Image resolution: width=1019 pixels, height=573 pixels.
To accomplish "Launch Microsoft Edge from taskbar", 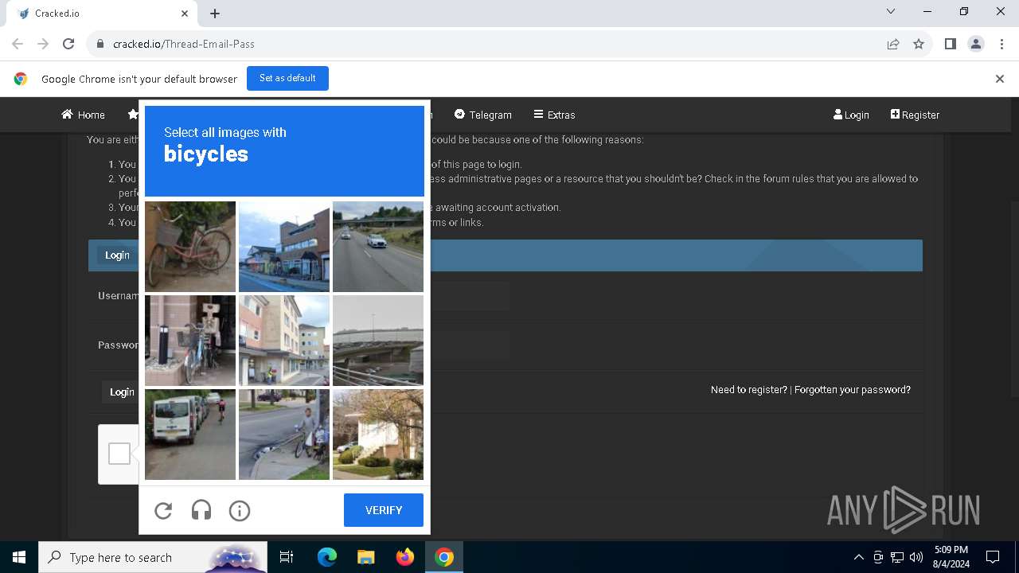I will pos(327,557).
